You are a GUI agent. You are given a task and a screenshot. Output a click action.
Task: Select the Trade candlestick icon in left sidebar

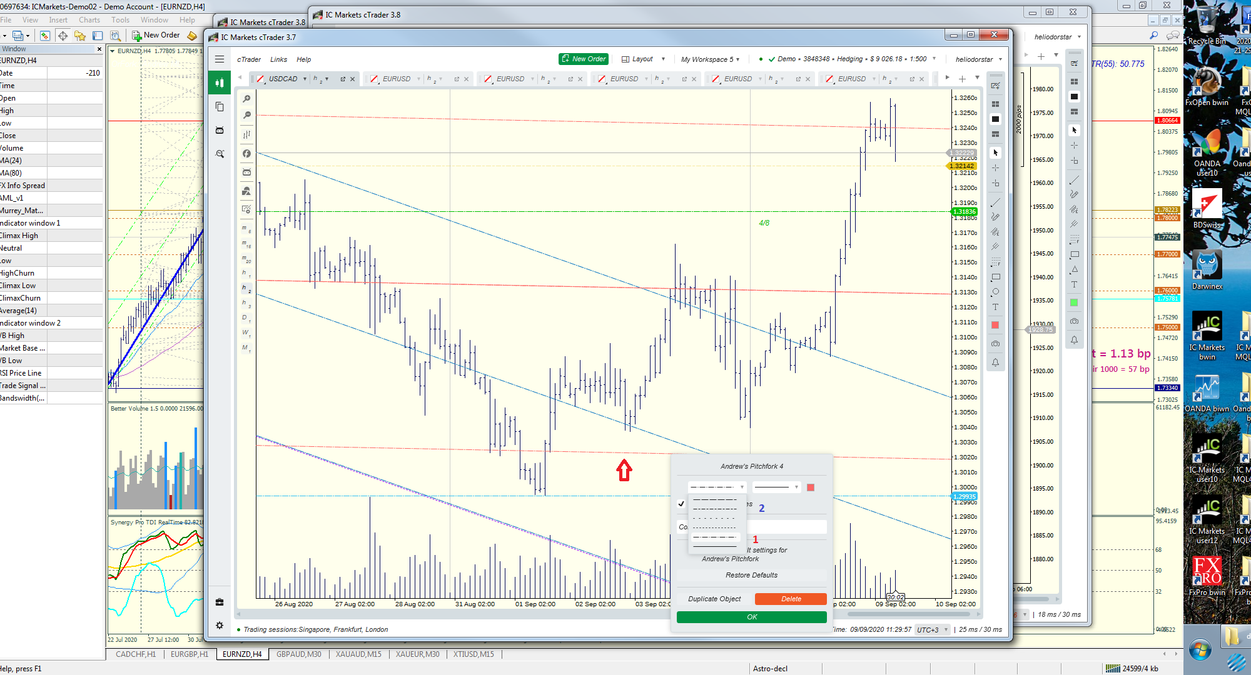point(220,82)
